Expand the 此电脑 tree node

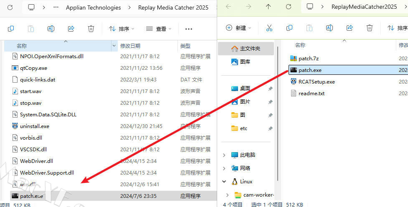pyautogui.click(x=224, y=155)
